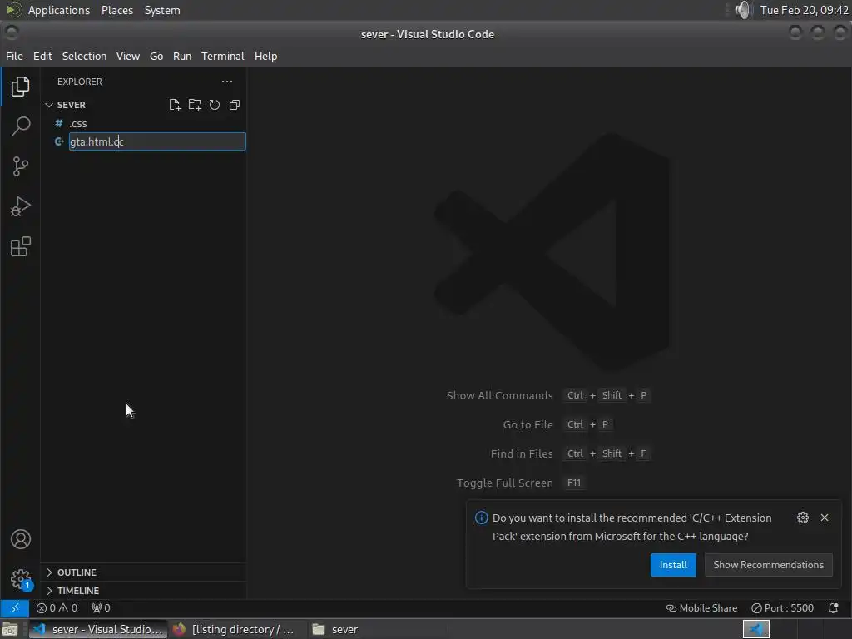Screen dimensions: 852x639
Task: Open the Go menu
Action: click(x=156, y=56)
